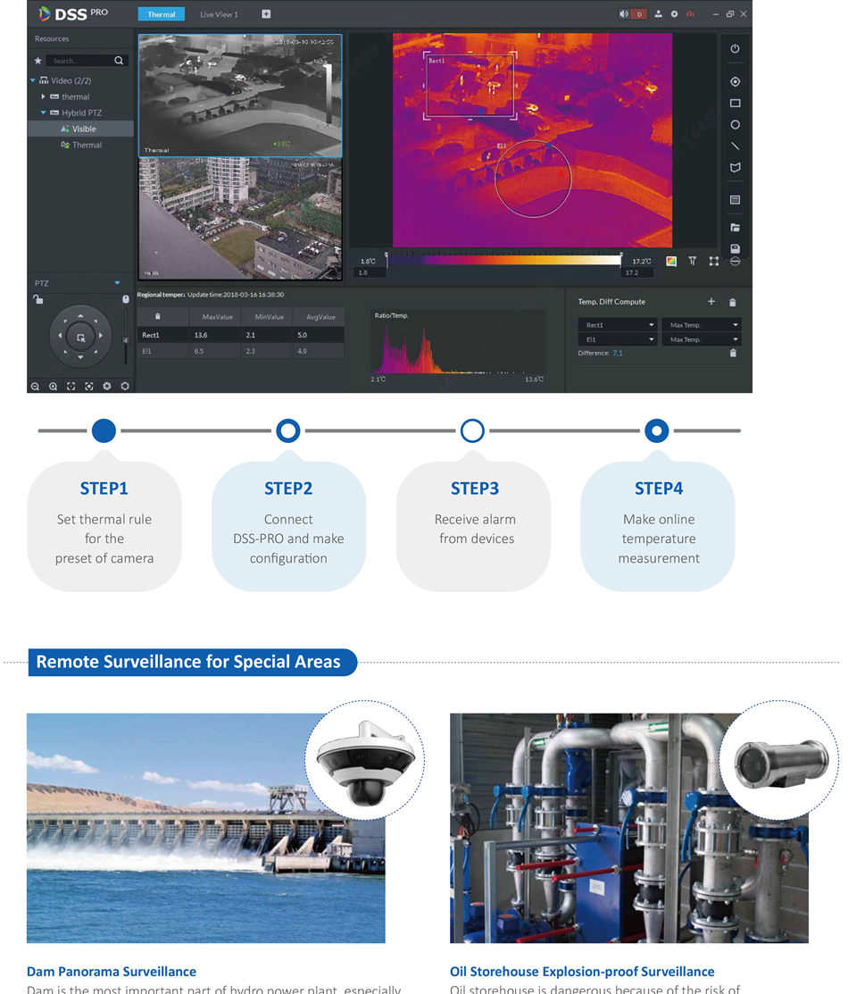Click the power icon in thermal toolbar
Viewport: 848px width, 994px height.
click(x=735, y=49)
